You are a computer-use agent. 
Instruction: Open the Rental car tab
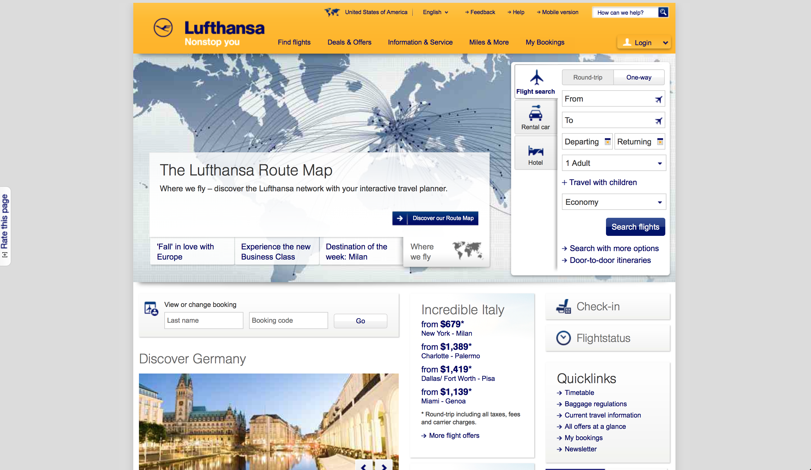tap(535, 117)
